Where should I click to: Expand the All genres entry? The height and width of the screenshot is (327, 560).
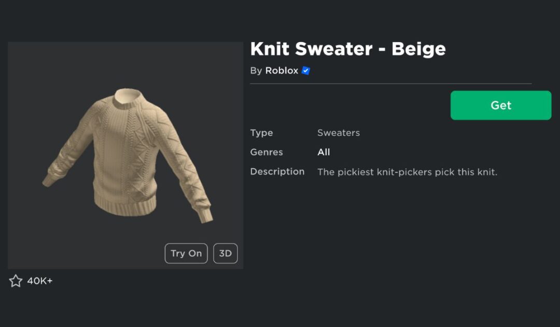[323, 152]
